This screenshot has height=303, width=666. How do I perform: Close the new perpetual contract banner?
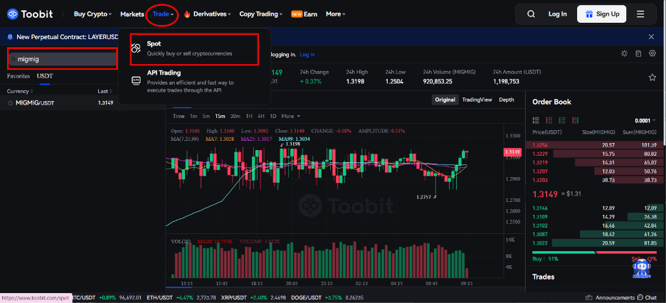click(x=651, y=36)
